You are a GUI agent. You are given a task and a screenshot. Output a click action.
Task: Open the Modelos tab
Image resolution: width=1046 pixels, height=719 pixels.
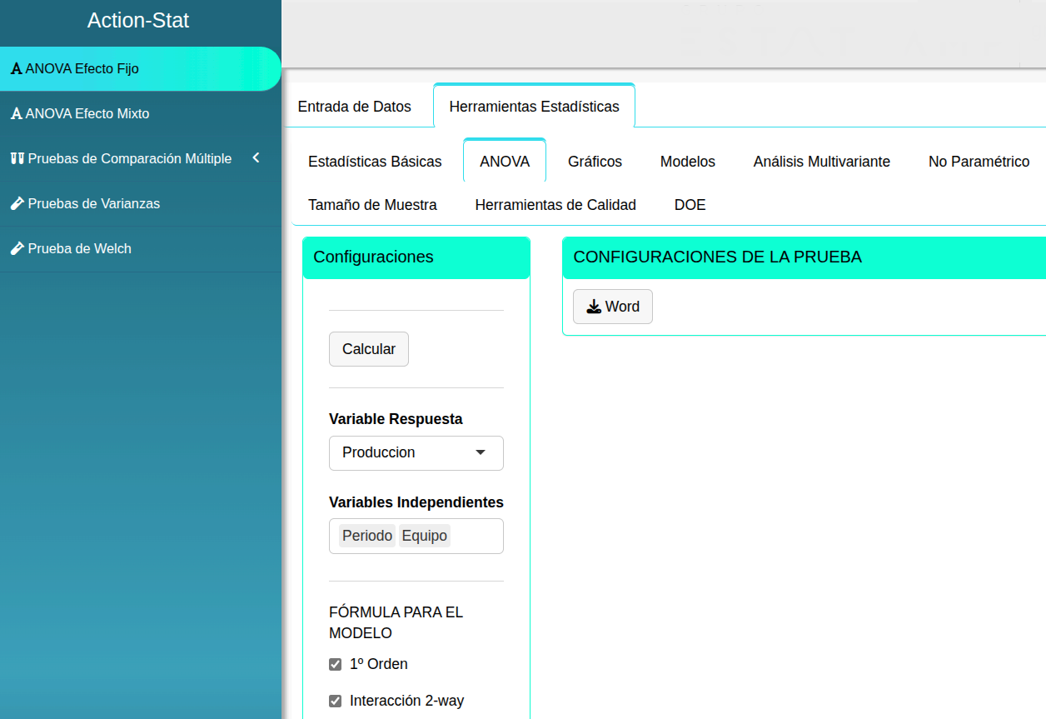[688, 162]
